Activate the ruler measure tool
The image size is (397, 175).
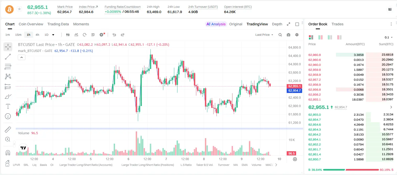click(x=8, y=130)
